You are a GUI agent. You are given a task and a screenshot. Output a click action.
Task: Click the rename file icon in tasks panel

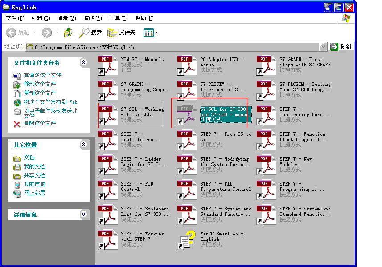pyautogui.click(x=17, y=76)
